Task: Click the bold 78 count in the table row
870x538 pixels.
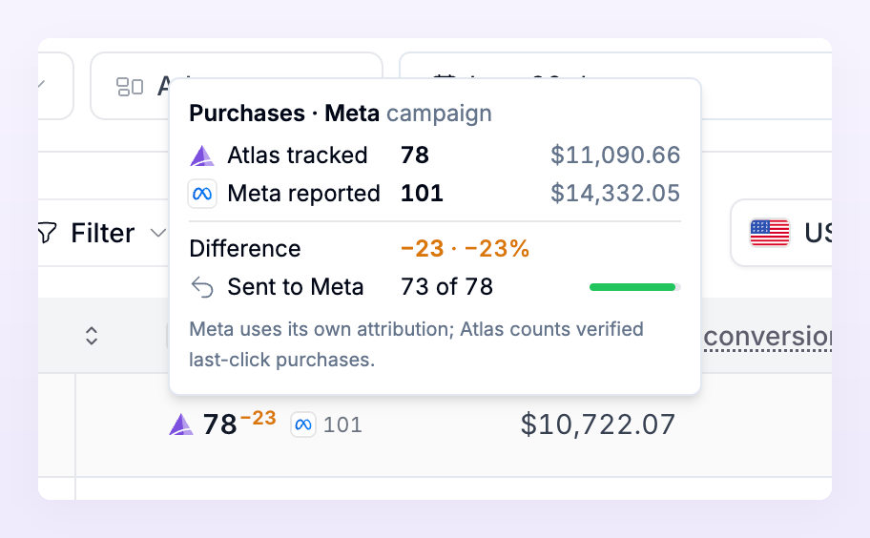Action: [x=219, y=424]
